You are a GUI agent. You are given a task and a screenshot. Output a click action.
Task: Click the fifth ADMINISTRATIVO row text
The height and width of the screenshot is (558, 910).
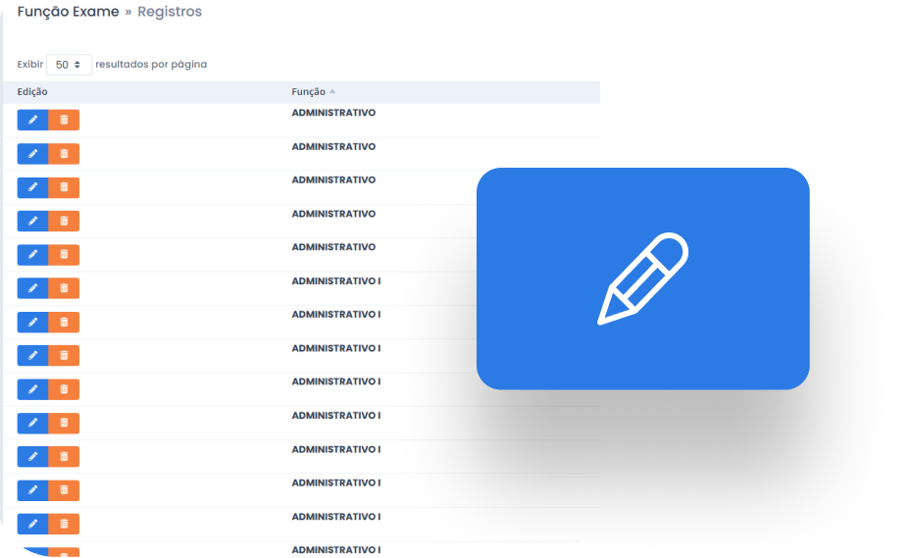pyautogui.click(x=333, y=247)
